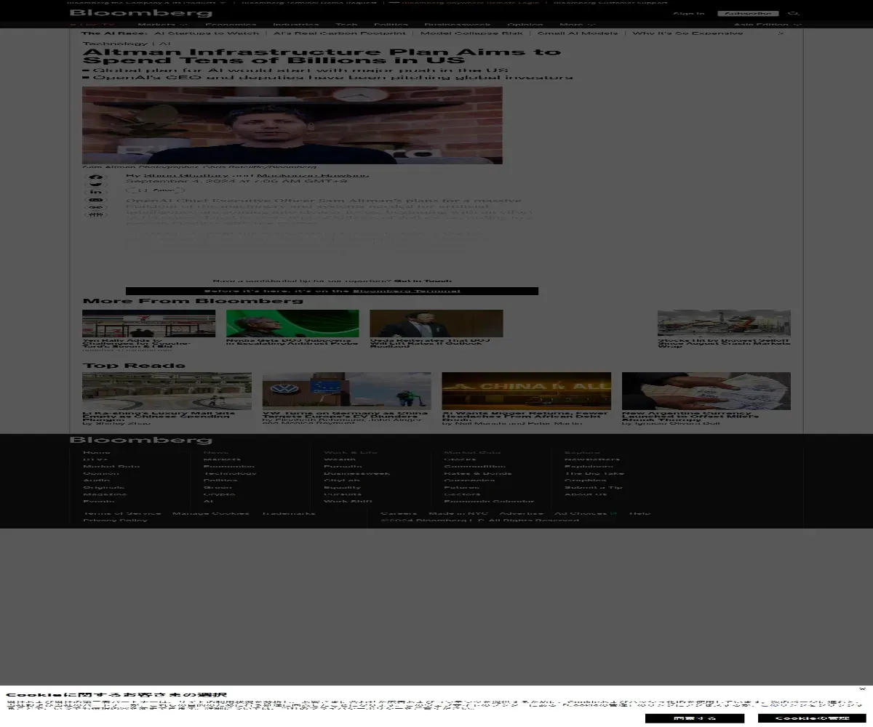Open the Economics nav item
Screen dimensions: 873x727
pyautogui.click(x=231, y=25)
